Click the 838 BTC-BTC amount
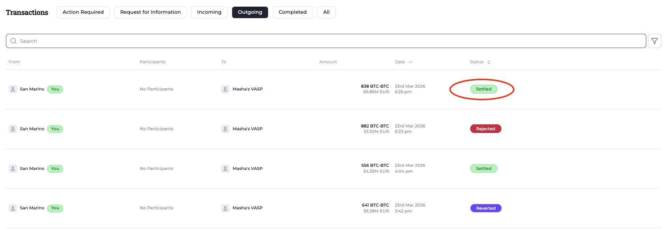The height and width of the screenshot is (229, 666). pyautogui.click(x=375, y=86)
